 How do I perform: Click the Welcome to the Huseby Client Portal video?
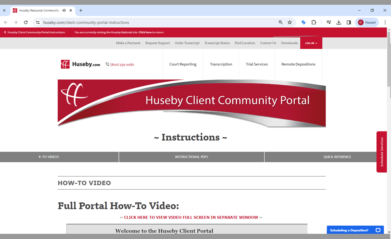(x=187, y=229)
